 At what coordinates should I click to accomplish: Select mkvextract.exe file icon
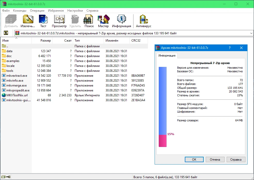click(x=4, y=76)
